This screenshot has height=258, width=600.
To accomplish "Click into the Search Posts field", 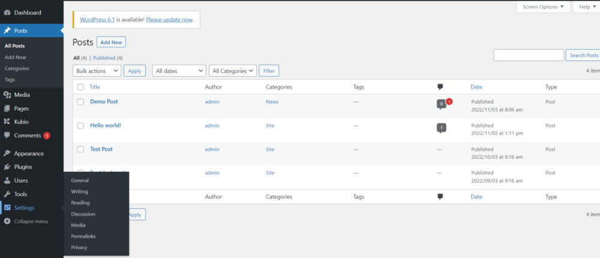I will click(x=529, y=55).
